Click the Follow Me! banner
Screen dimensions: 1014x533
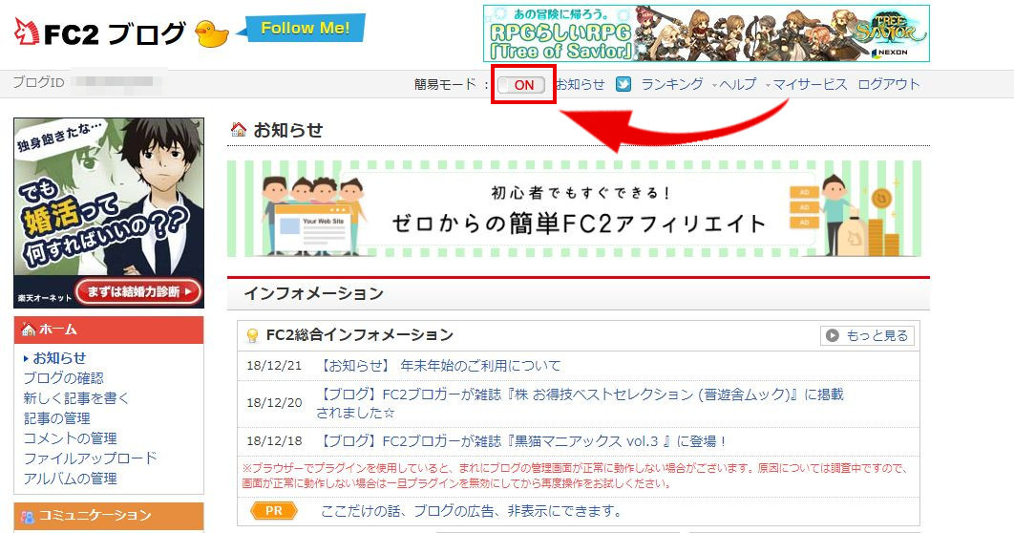(302, 29)
